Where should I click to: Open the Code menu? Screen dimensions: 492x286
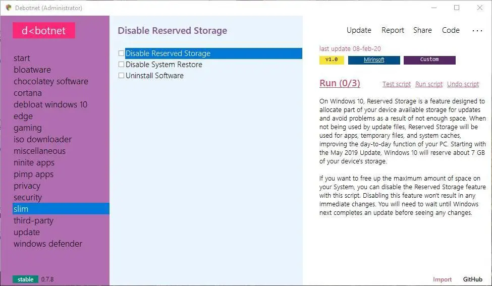451,30
